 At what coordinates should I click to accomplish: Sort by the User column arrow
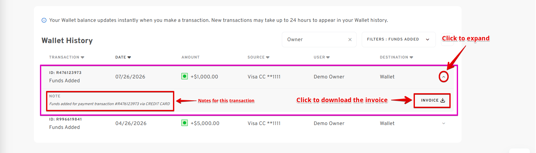point(328,57)
